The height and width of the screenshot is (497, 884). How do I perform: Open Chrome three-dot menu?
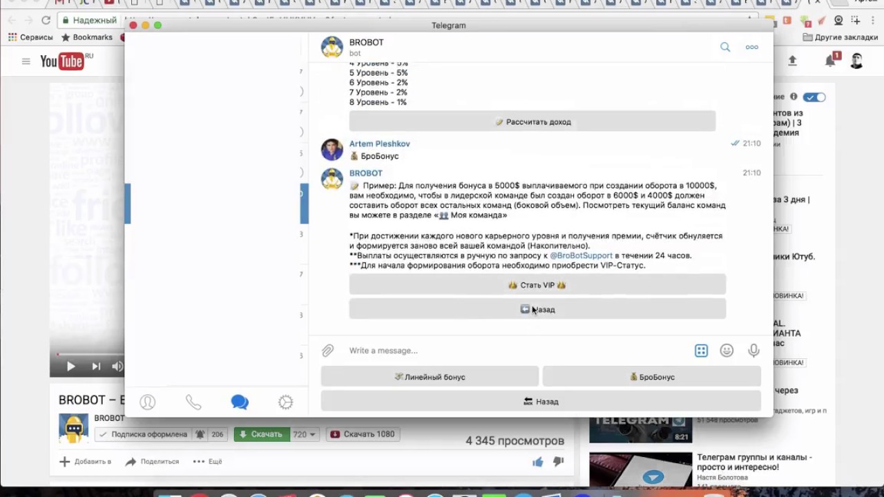pyautogui.click(x=874, y=20)
